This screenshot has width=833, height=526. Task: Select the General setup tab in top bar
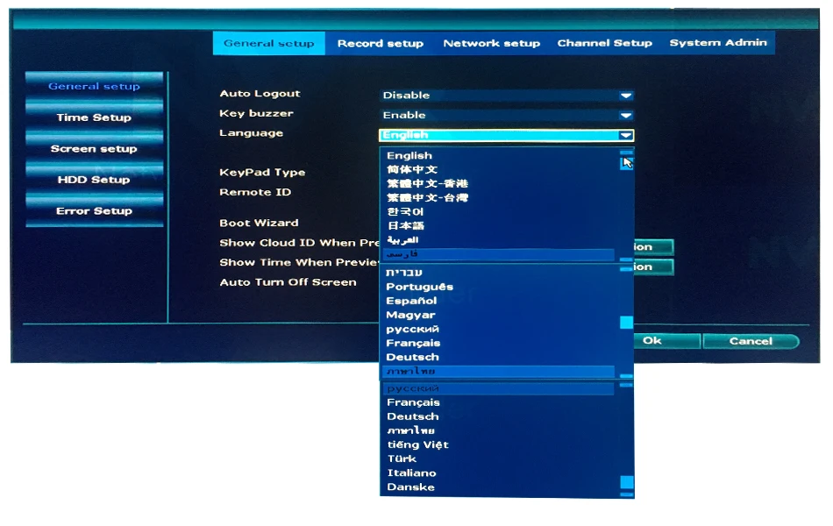269,43
